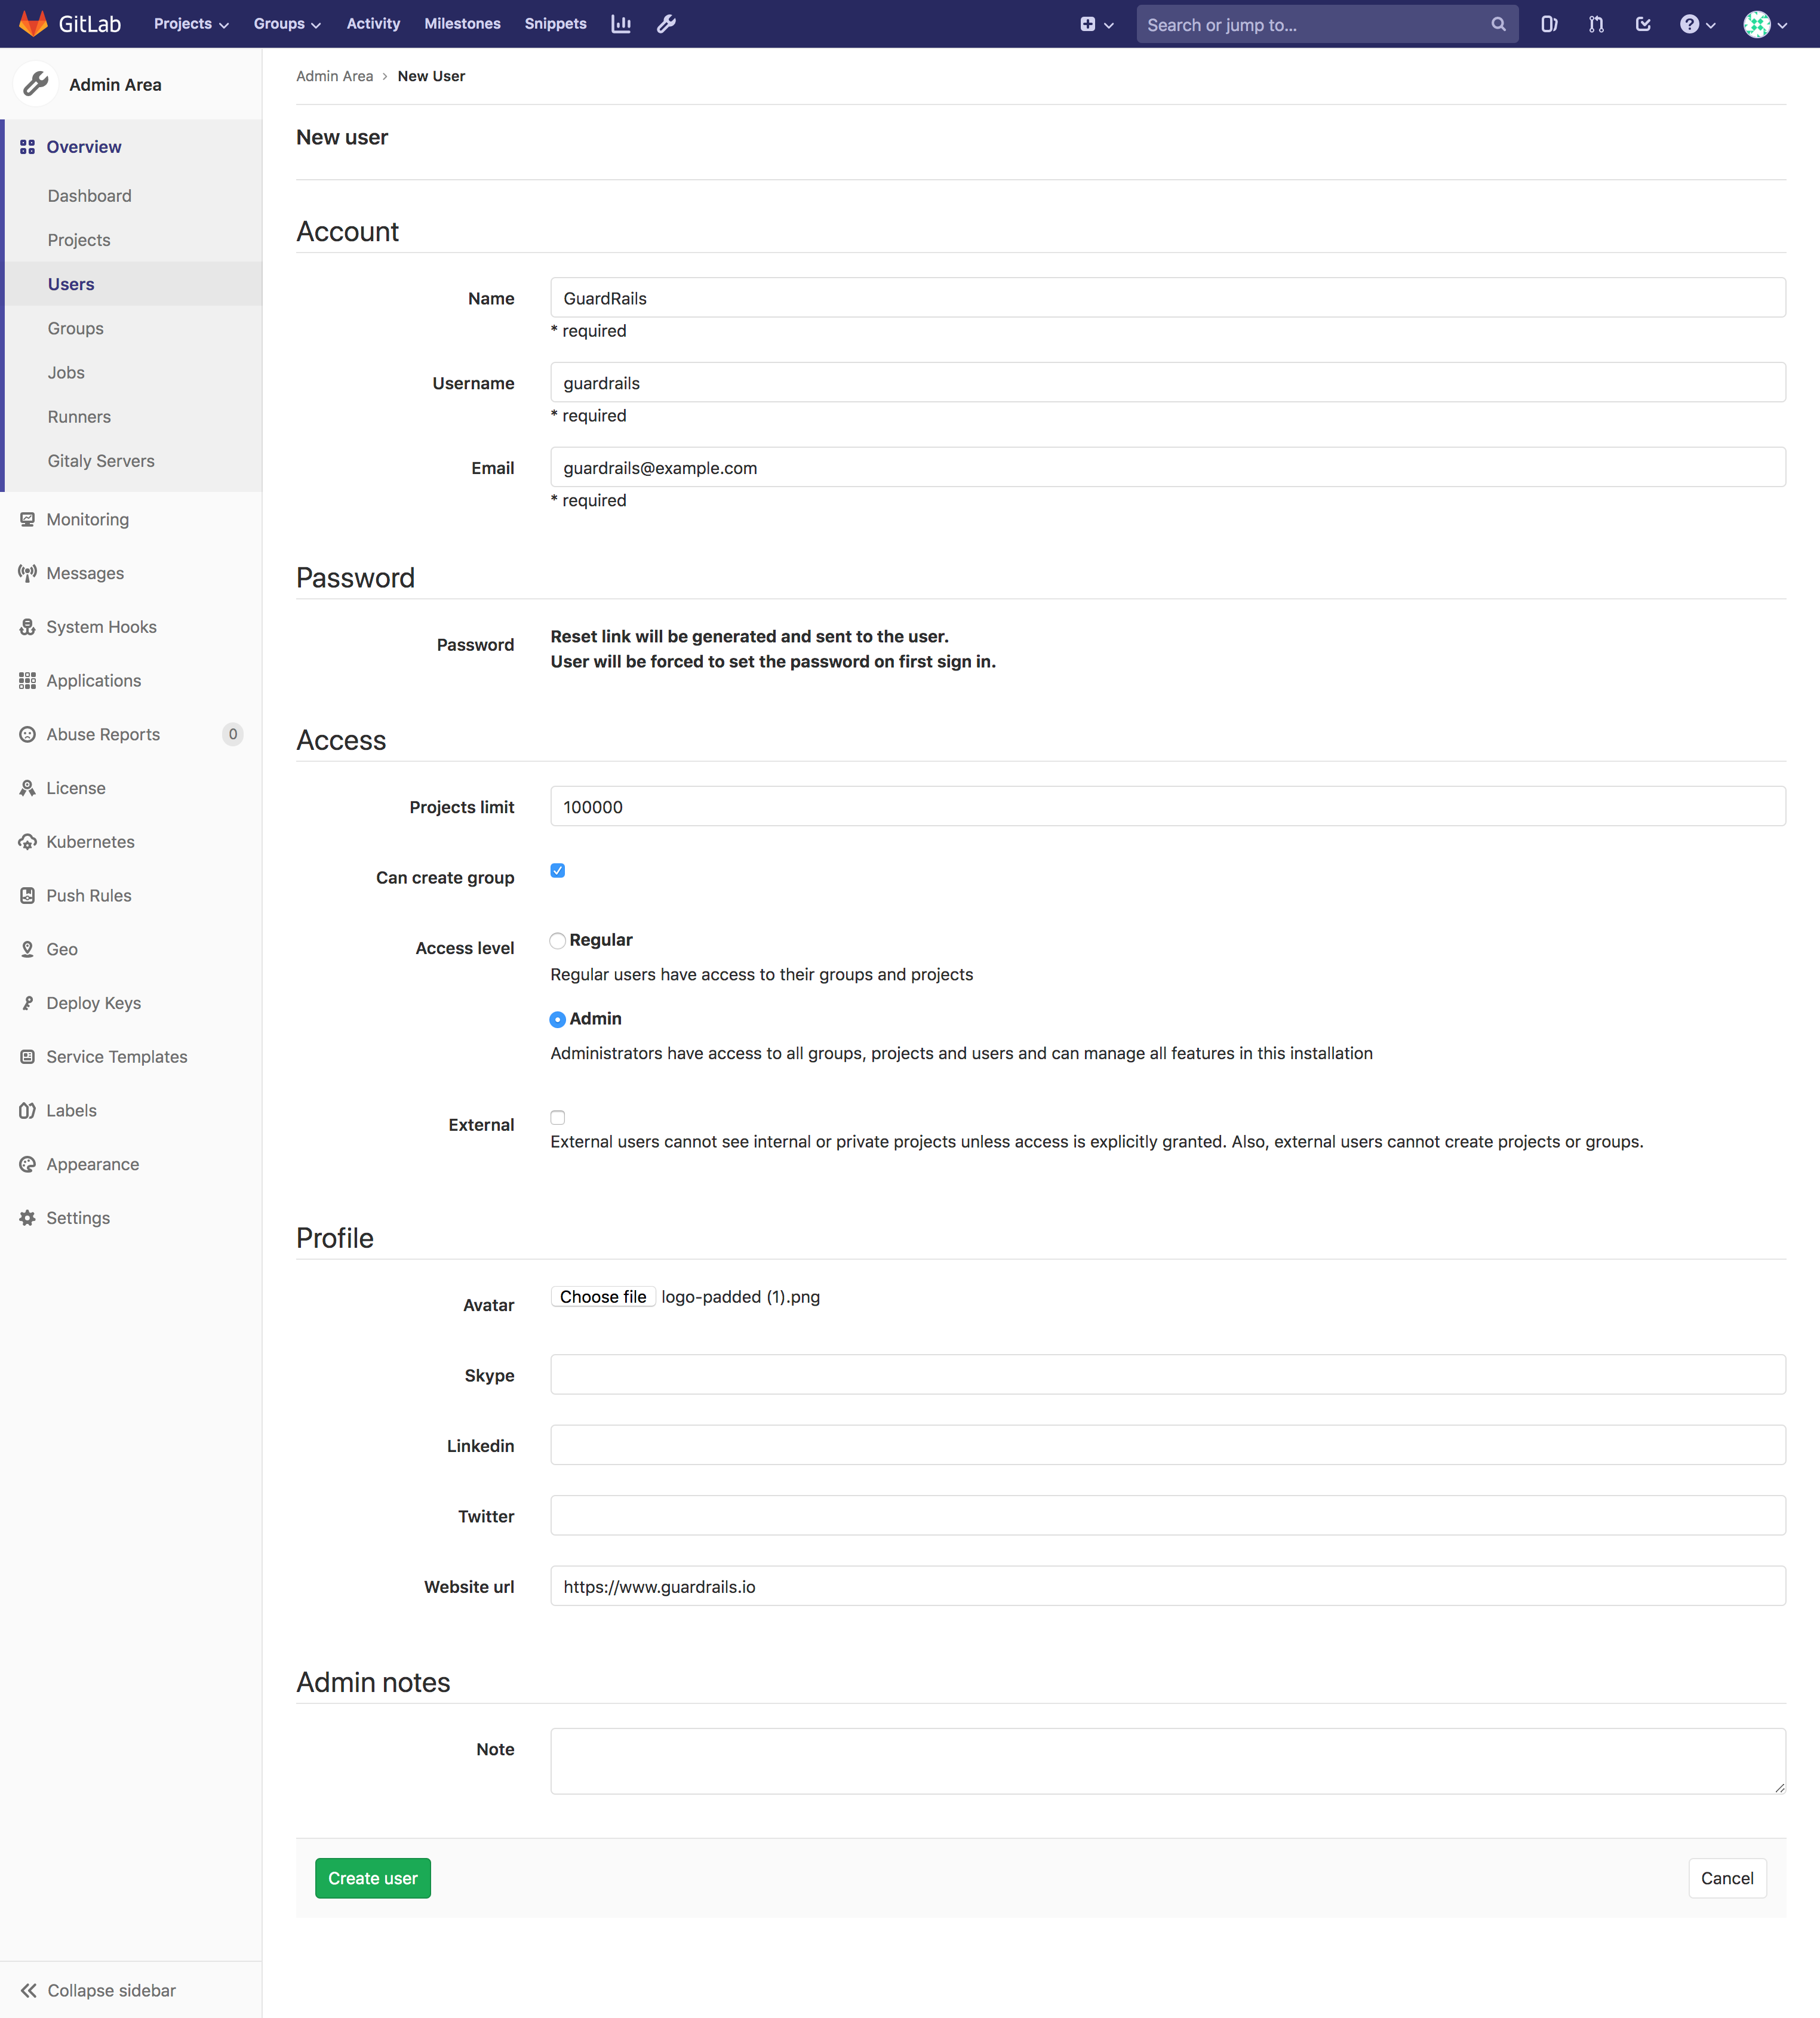Click the Users menu item in sidebar
1820x2018 pixels.
pyautogui.click(x=70, y=283)
